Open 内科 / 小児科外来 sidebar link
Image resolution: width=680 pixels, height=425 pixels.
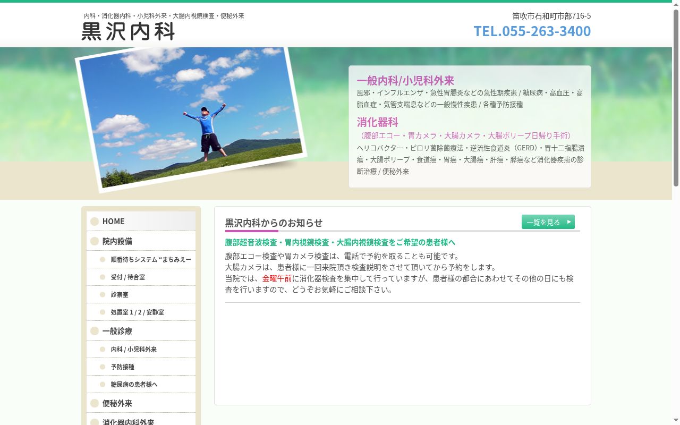(x=141, y=349)
